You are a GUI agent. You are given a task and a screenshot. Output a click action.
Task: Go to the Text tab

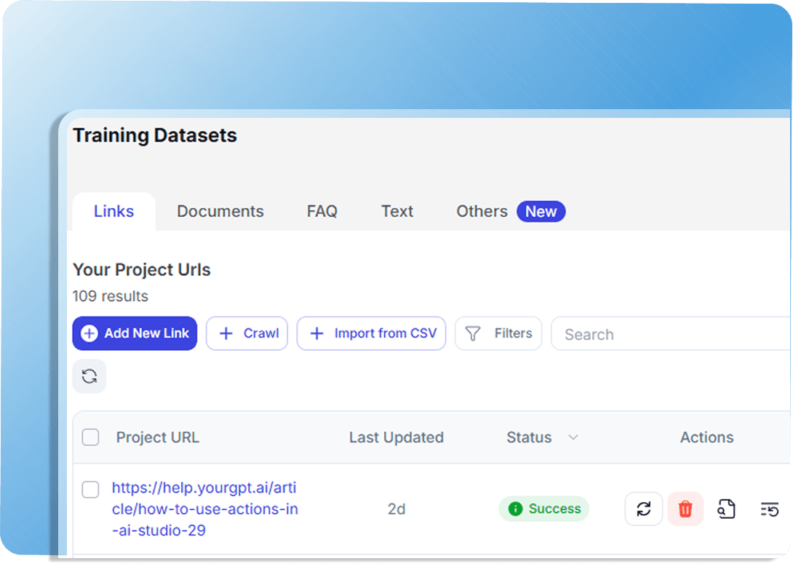tap(397, 212)
